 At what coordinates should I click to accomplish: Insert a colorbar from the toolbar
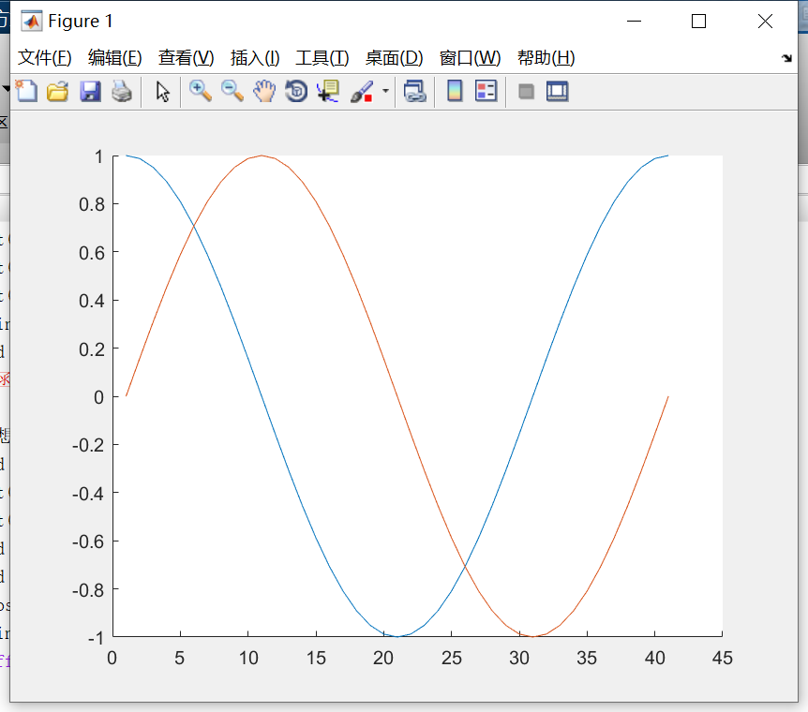(x=455, y=91)
